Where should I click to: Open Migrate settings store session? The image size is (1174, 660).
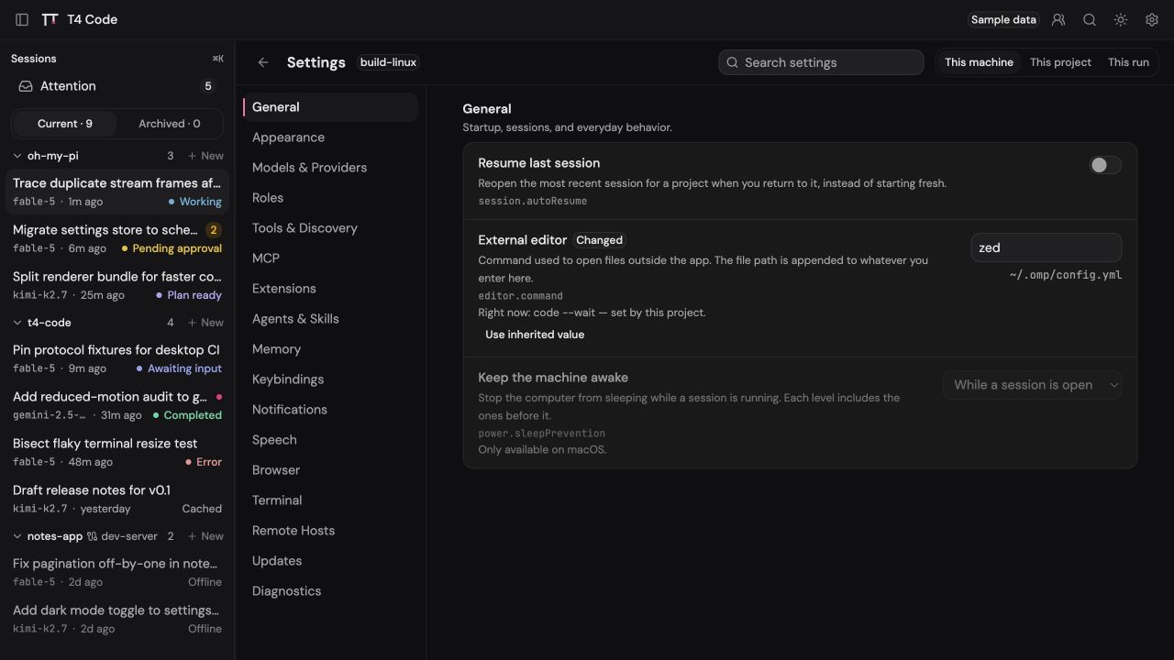117,238
